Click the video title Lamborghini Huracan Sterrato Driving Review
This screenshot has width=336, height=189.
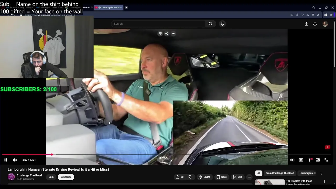(59, 170)
